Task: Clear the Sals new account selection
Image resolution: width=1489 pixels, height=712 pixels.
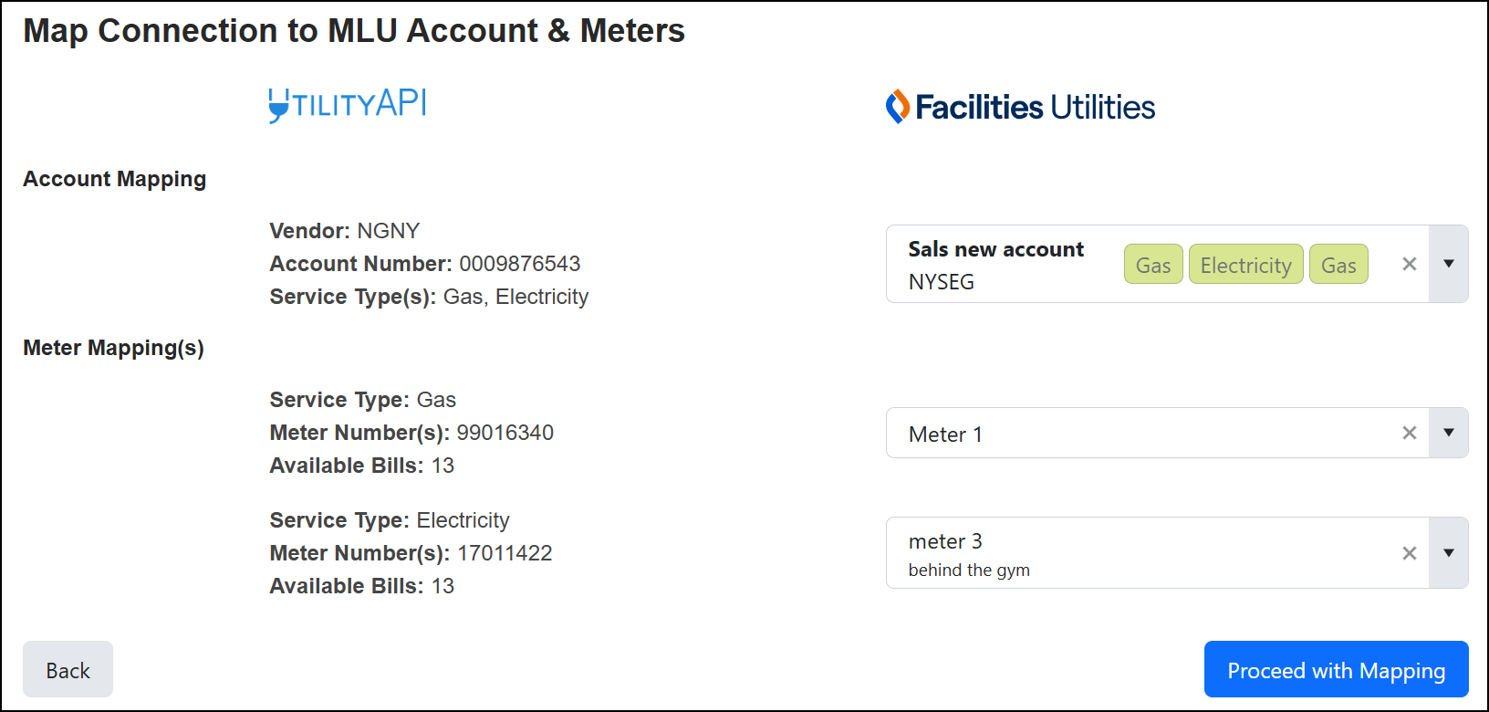Action: 1409,264
